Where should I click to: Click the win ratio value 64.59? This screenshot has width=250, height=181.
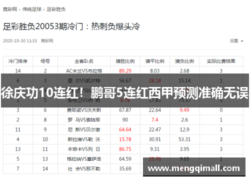(125, 159)
